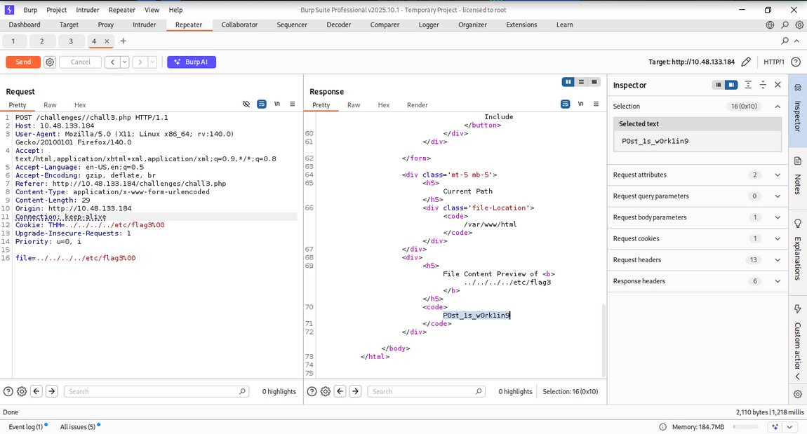Click the Burp Suite logo icon

9,10
